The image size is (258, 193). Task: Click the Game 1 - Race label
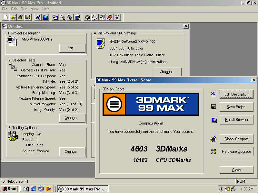(44, 65)
